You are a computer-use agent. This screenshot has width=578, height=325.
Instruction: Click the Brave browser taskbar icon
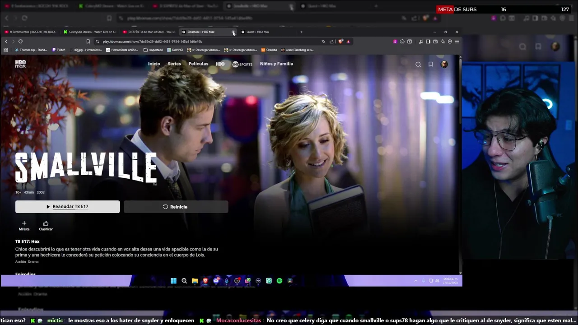coord(205,281)
